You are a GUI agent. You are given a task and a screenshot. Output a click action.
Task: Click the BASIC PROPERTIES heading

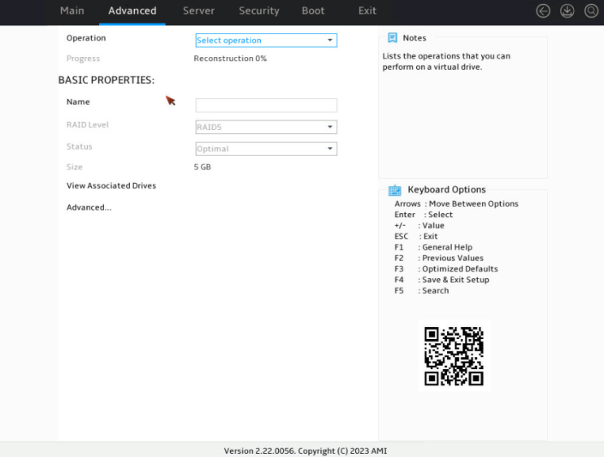(x=106, y=81)
